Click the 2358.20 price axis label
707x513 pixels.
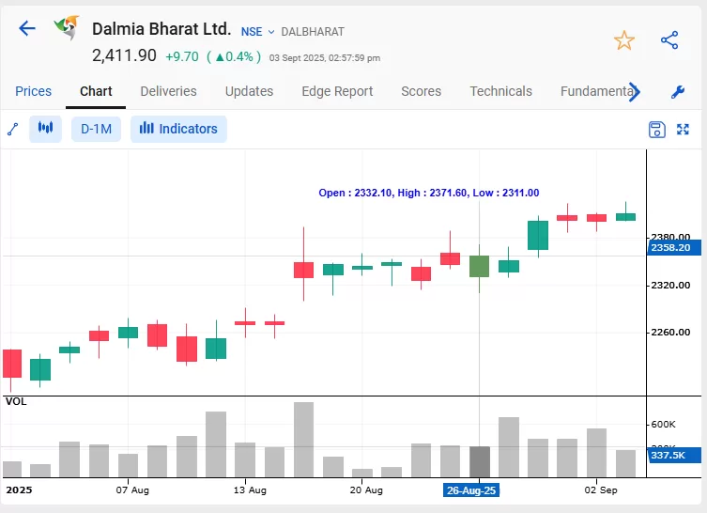pyautogui.click(x=674, y=248)
